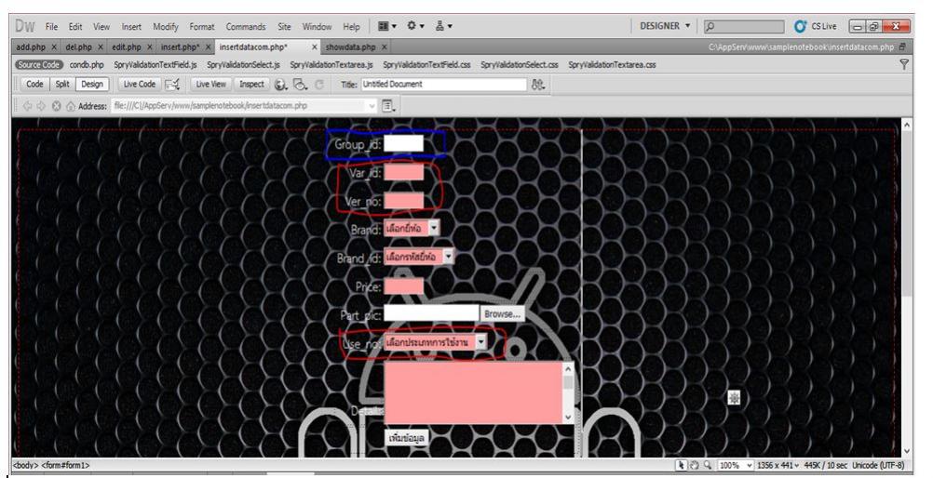
Task: Open related file SpryValidationSelect.css
Action: click(x=520, y=64)
